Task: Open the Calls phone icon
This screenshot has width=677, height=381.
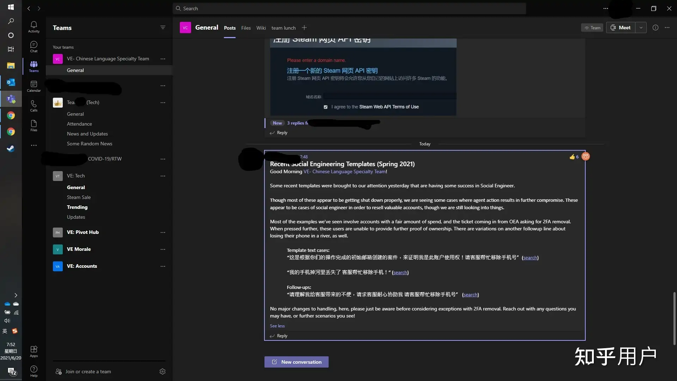Action: [33, 106]
